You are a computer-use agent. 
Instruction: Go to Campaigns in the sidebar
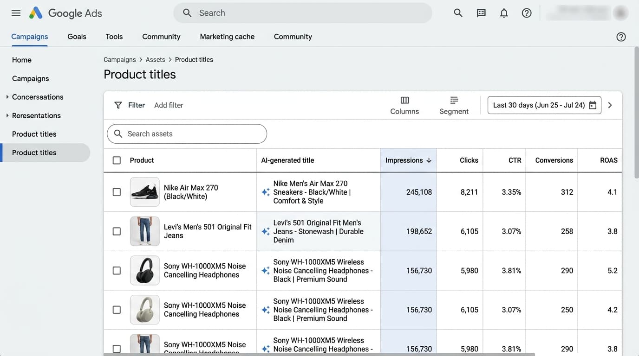pyautogui.click(x=31, y=78)
